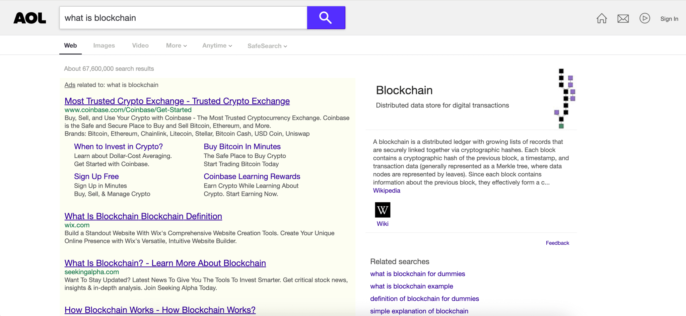Open the Home icon in header
Screen dimensions: 686x316
click(602, 18)
